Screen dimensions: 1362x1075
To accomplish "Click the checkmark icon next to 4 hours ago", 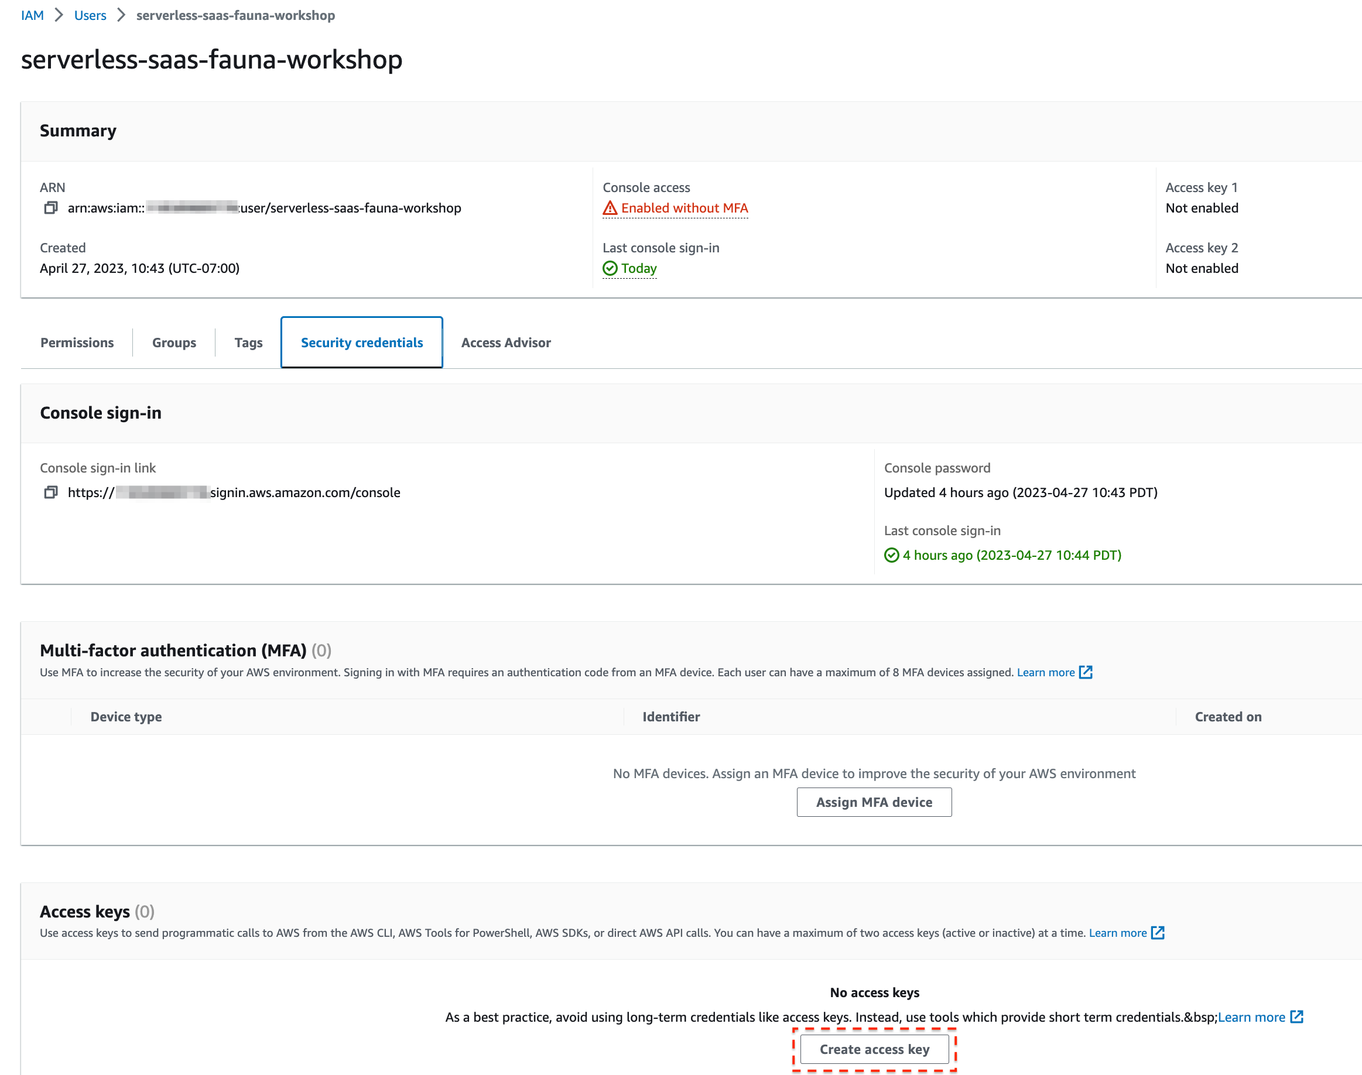I will pyautogui.click(x=891, y=555).
